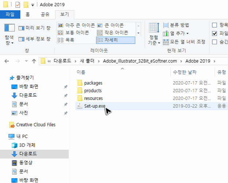Open the 탐색 창 navigation pane button
The image size is (228, 183).
point(10,34)
